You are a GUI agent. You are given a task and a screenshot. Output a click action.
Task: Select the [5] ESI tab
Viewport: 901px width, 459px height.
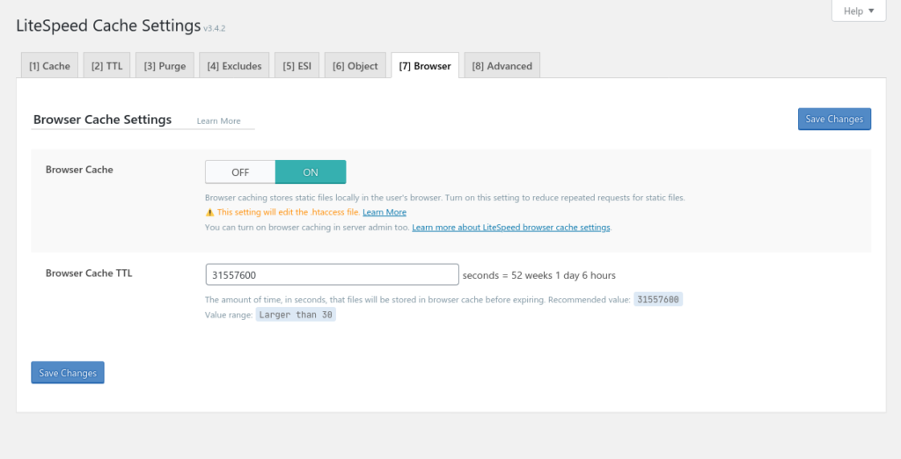point(297,65)
